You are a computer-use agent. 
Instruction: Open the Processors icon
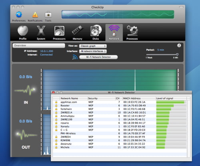pos(59,31)
